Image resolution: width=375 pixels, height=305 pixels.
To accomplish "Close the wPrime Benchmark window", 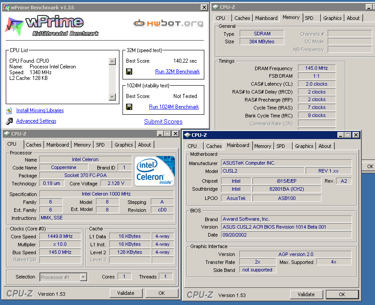I will (x=204, y=8).
